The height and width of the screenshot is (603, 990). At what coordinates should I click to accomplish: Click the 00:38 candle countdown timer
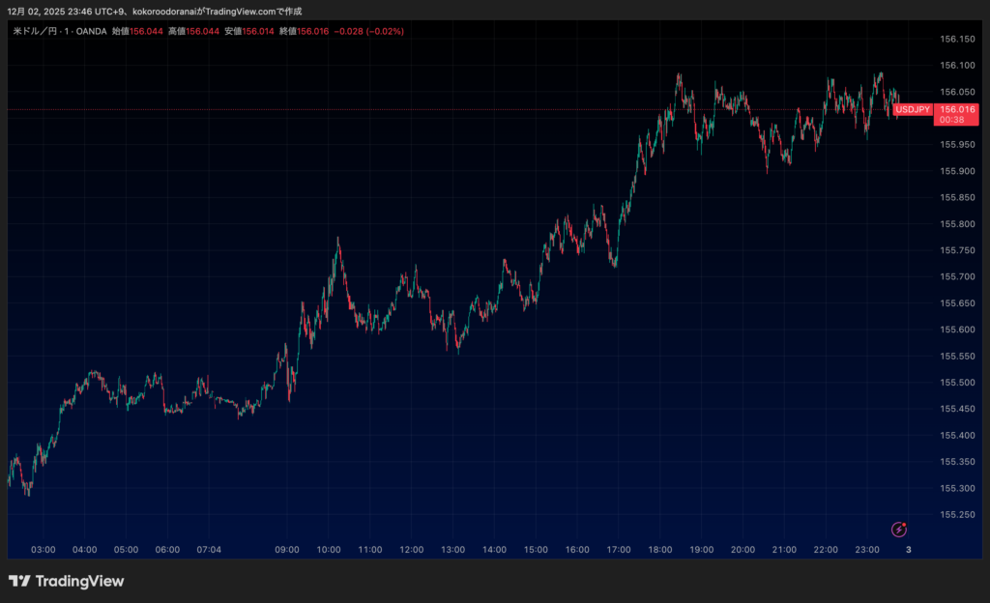click(x=954, y=121)
